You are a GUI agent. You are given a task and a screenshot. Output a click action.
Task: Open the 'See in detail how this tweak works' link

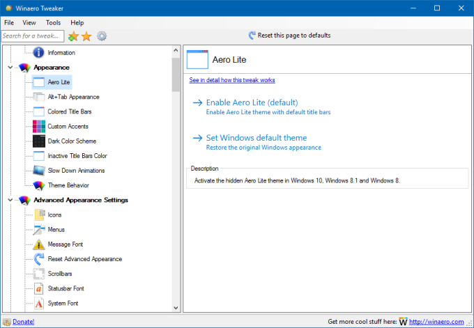(x=232, y=81)
